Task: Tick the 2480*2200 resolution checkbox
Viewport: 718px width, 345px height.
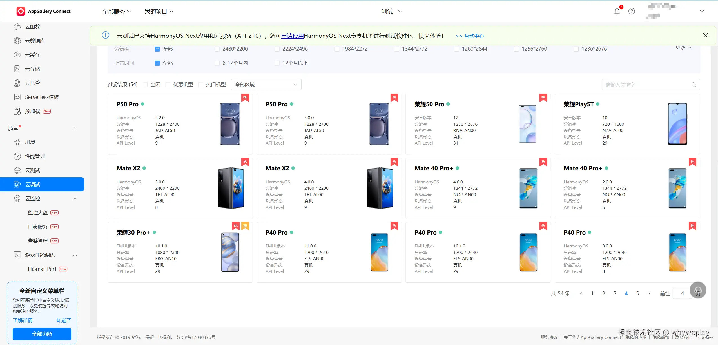Action: 217,49
